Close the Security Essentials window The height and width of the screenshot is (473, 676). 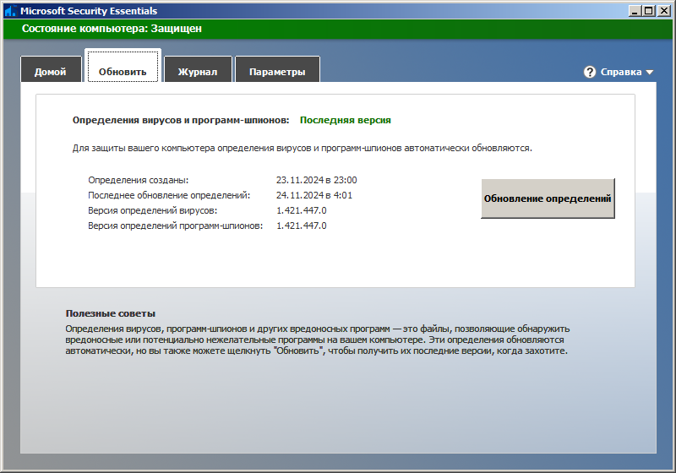pos(664,11)
